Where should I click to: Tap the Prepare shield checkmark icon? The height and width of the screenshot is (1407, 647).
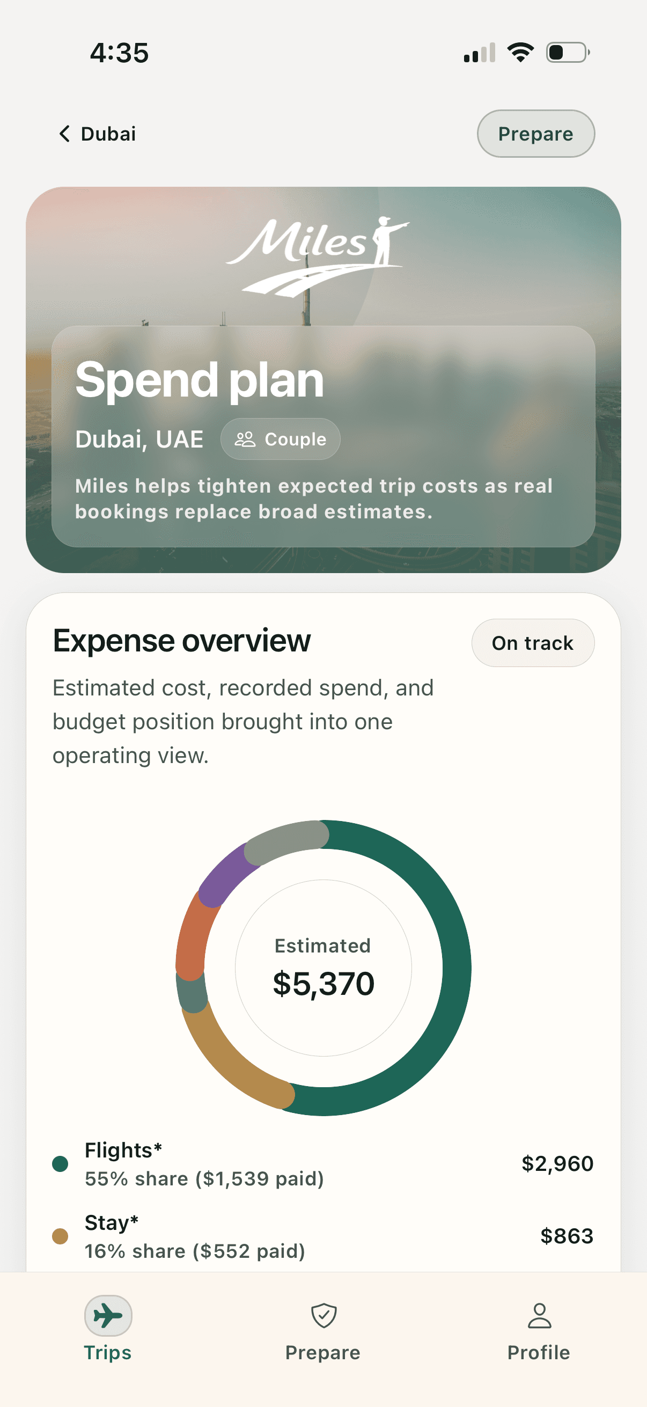pos(323,1315)
